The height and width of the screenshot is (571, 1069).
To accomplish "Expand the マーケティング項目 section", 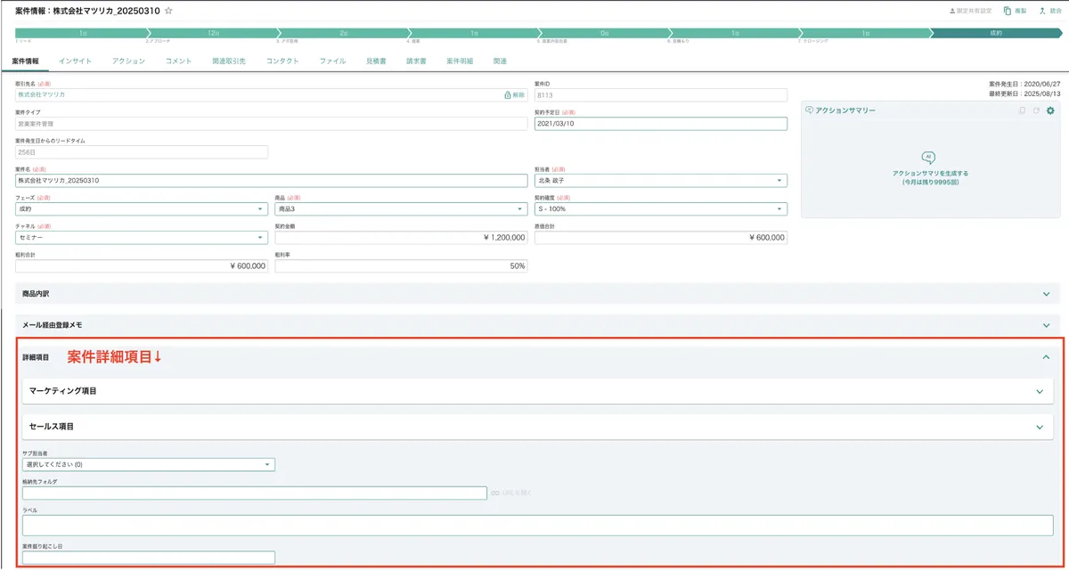I will [1039, 391].
